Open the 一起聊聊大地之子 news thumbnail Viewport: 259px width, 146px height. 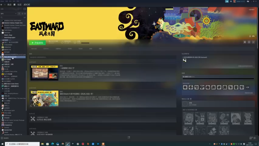tap(44, 73)
